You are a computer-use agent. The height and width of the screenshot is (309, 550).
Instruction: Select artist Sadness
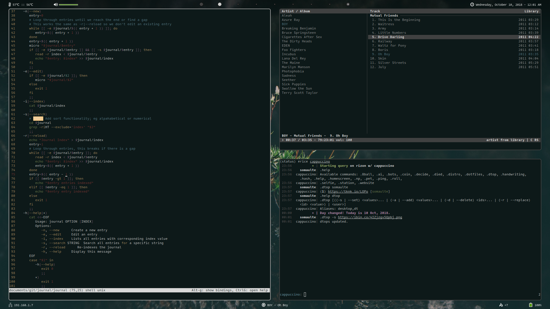click(x=289, y=76)
